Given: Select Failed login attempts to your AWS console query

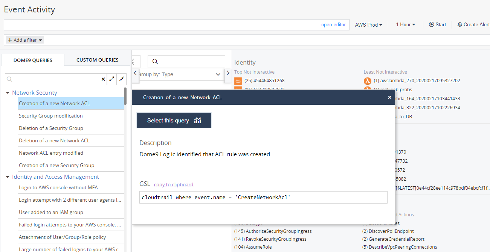Looking at the screenshot, I should coord(71,225).
